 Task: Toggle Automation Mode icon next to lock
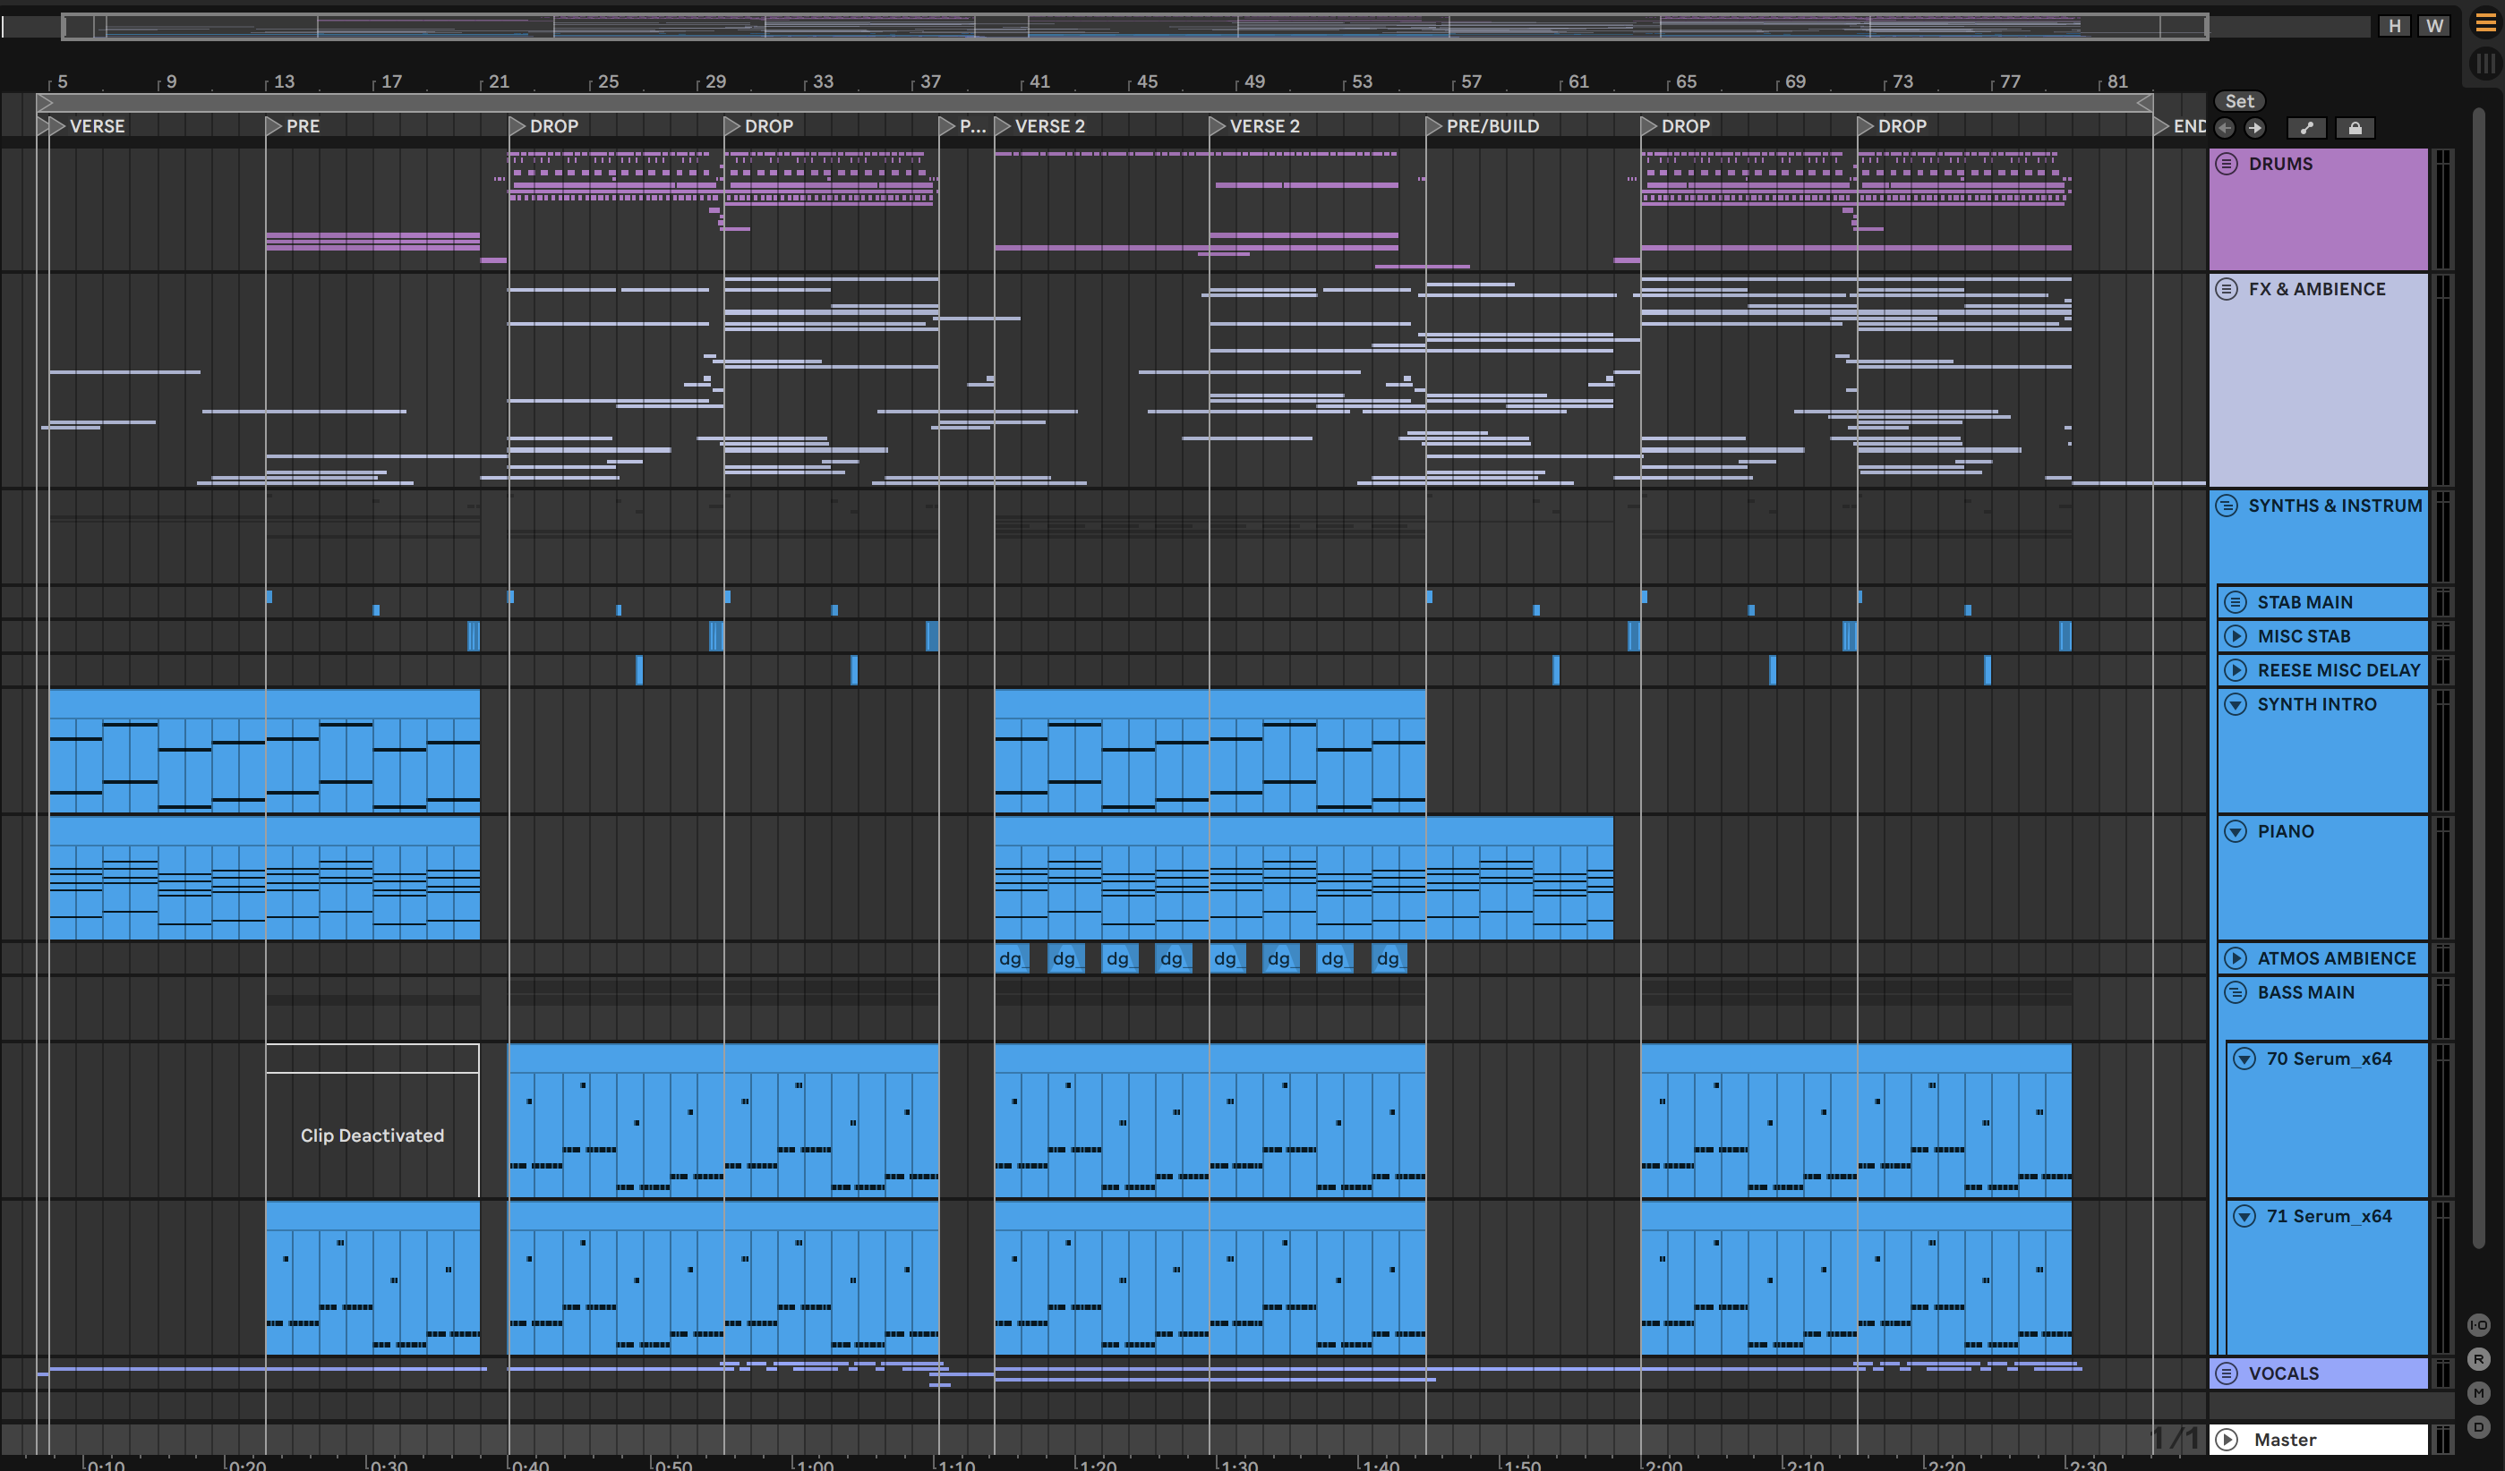[x=2306, y=128]
